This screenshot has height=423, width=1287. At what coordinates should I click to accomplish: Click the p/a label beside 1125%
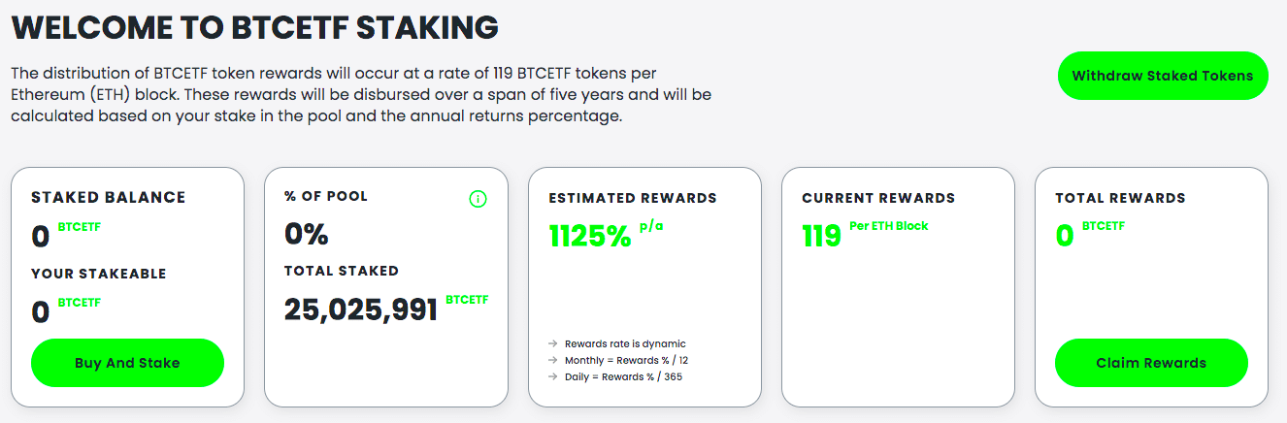tap(651, 227)
